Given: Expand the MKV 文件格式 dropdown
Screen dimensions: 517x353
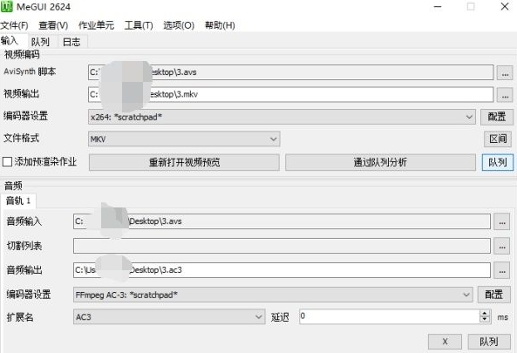Looking at the screenshot, I should coord(273,139).
